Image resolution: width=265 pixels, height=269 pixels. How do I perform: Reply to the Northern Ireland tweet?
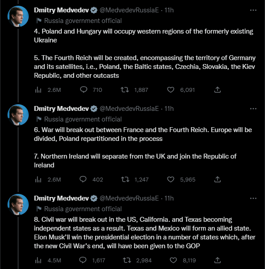83,179
